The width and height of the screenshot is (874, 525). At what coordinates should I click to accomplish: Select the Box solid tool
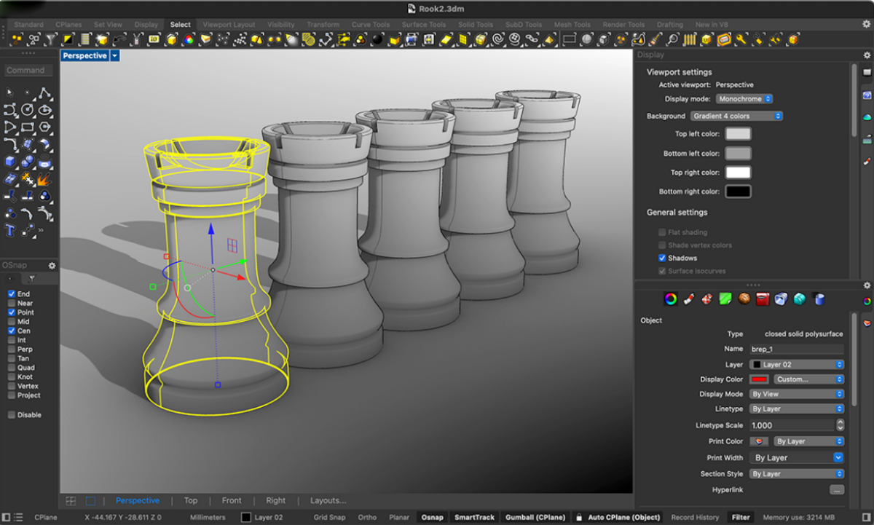[x=10, y=161]
